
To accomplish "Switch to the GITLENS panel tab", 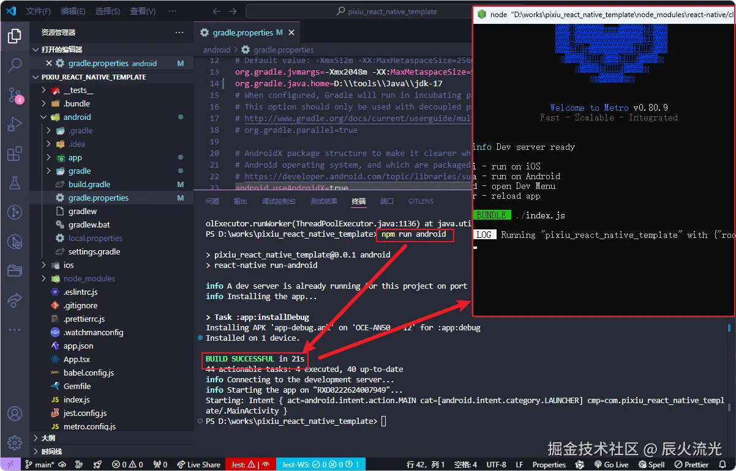I will tap(421, 201).
